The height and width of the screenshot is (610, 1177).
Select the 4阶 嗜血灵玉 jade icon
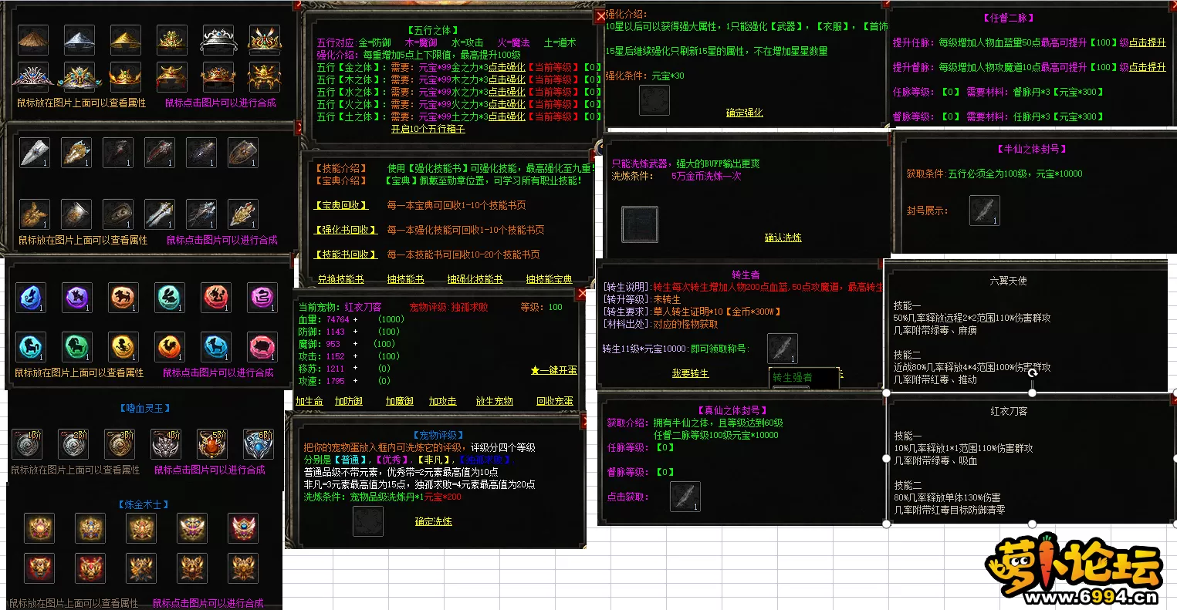pos(166,444)
